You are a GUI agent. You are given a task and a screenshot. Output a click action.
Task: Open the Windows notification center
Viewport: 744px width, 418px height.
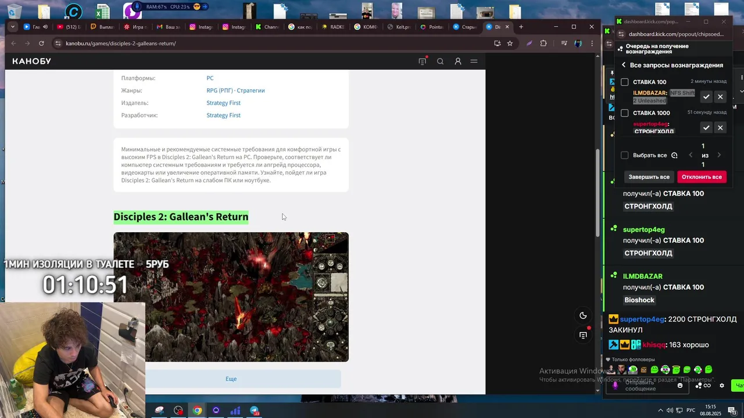pos(732,410)
